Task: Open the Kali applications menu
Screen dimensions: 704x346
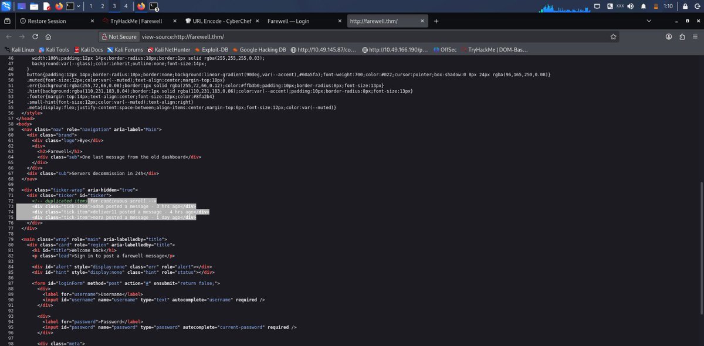Action: click(6, 6)
